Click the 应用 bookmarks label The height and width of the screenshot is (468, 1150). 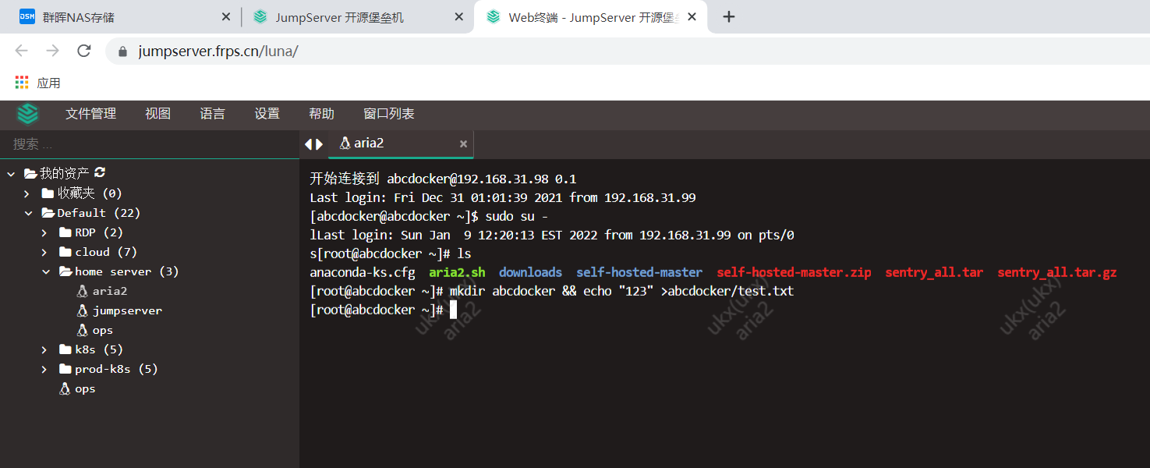point(48,83)
